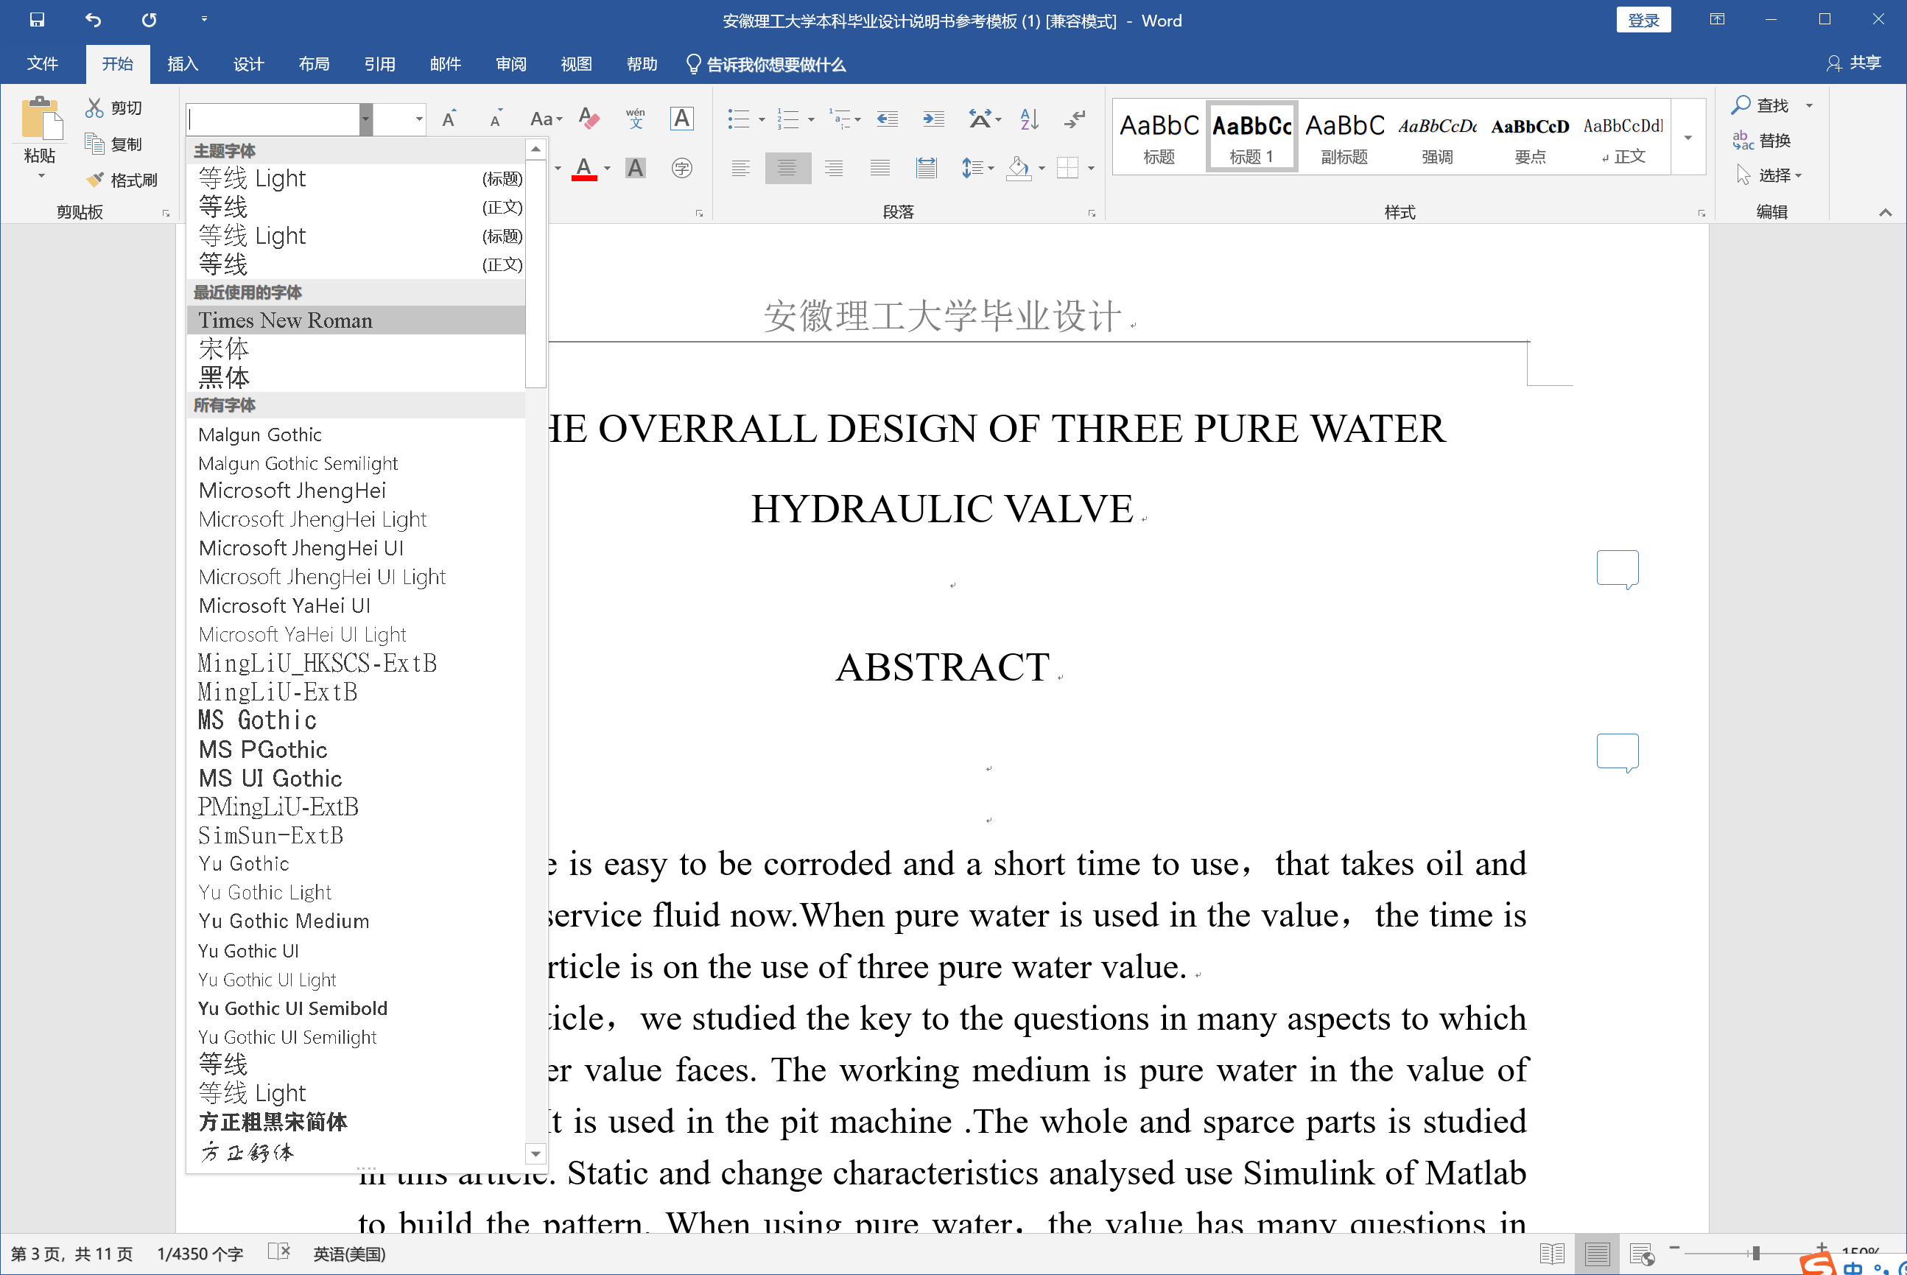The width and height of the screenshot is (1907, 1275).
Task: Toggle center alignment button
Action: pyautogui.click(x=787, y=169)
